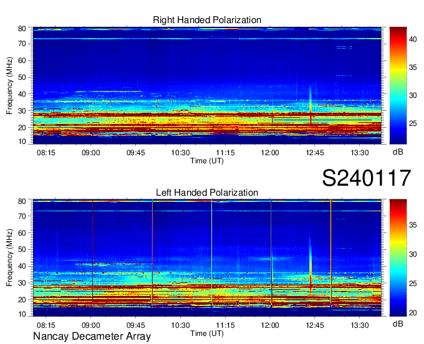Click 13:30 on the Right Handed time axis
424x344 pixels.
tap(360, 153)
